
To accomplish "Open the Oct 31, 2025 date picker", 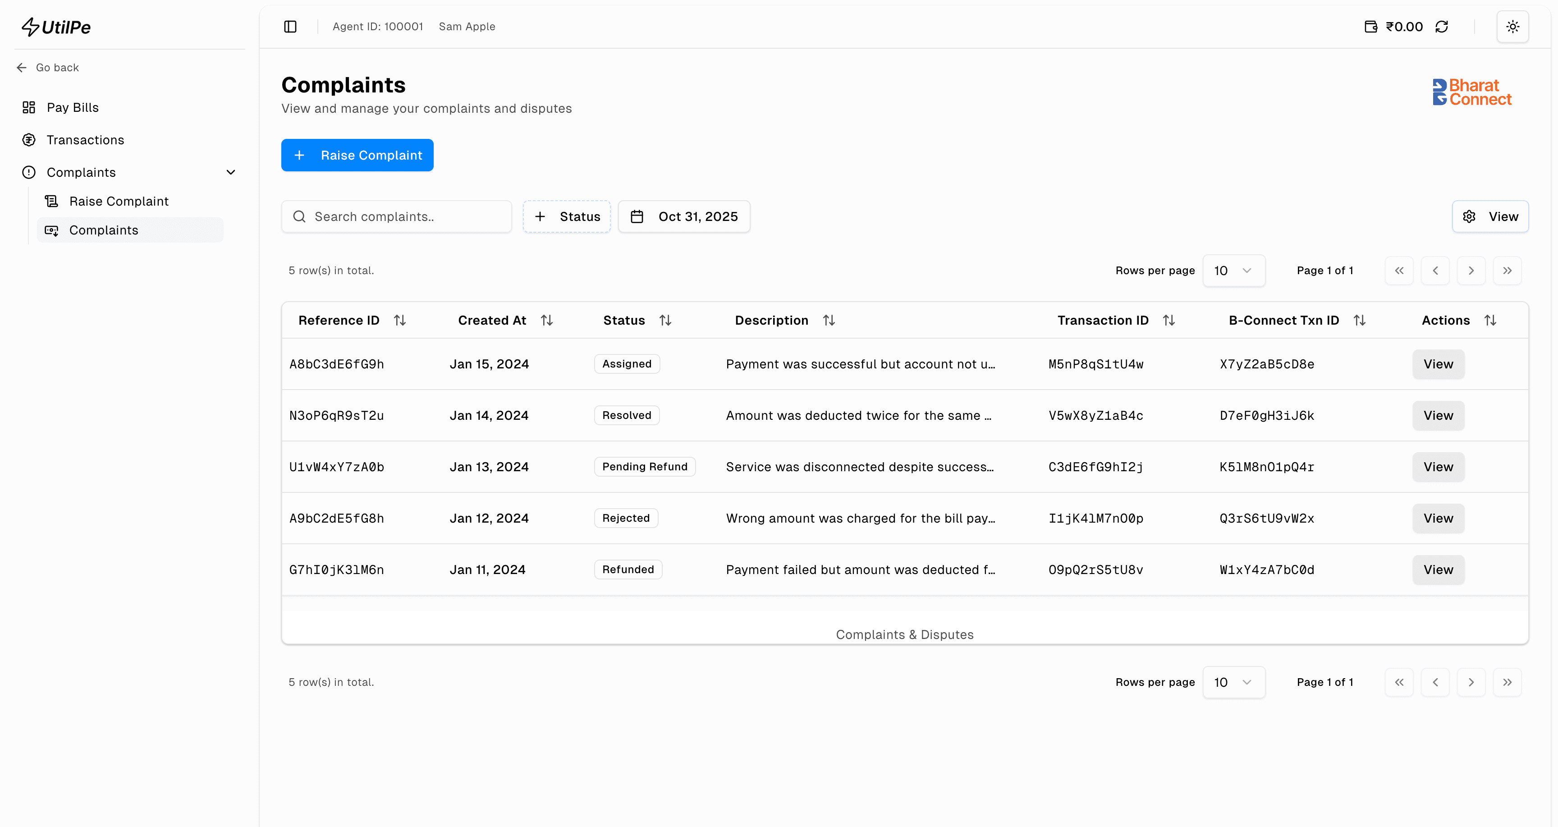I will tap(684, 216).
